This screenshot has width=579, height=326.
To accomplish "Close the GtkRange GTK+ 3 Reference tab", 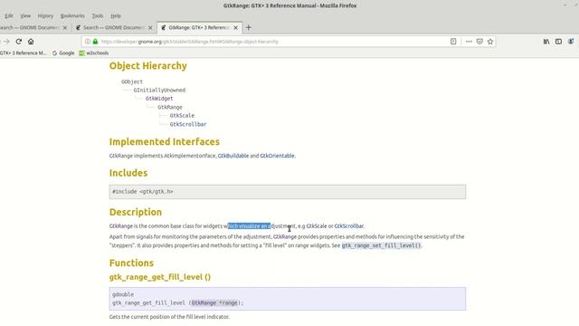I will pos(235,28).
